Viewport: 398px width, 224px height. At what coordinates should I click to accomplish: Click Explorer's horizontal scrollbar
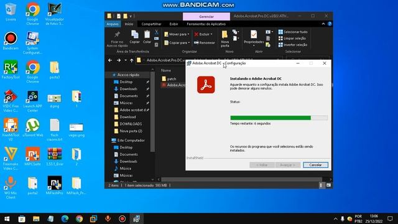(x=242, y=180)
